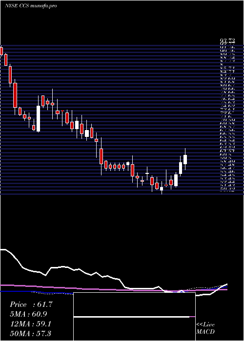Viewport: 244px width, 341px height.
Task: Select the 12MA : 59.1 value
Action: 31,324
